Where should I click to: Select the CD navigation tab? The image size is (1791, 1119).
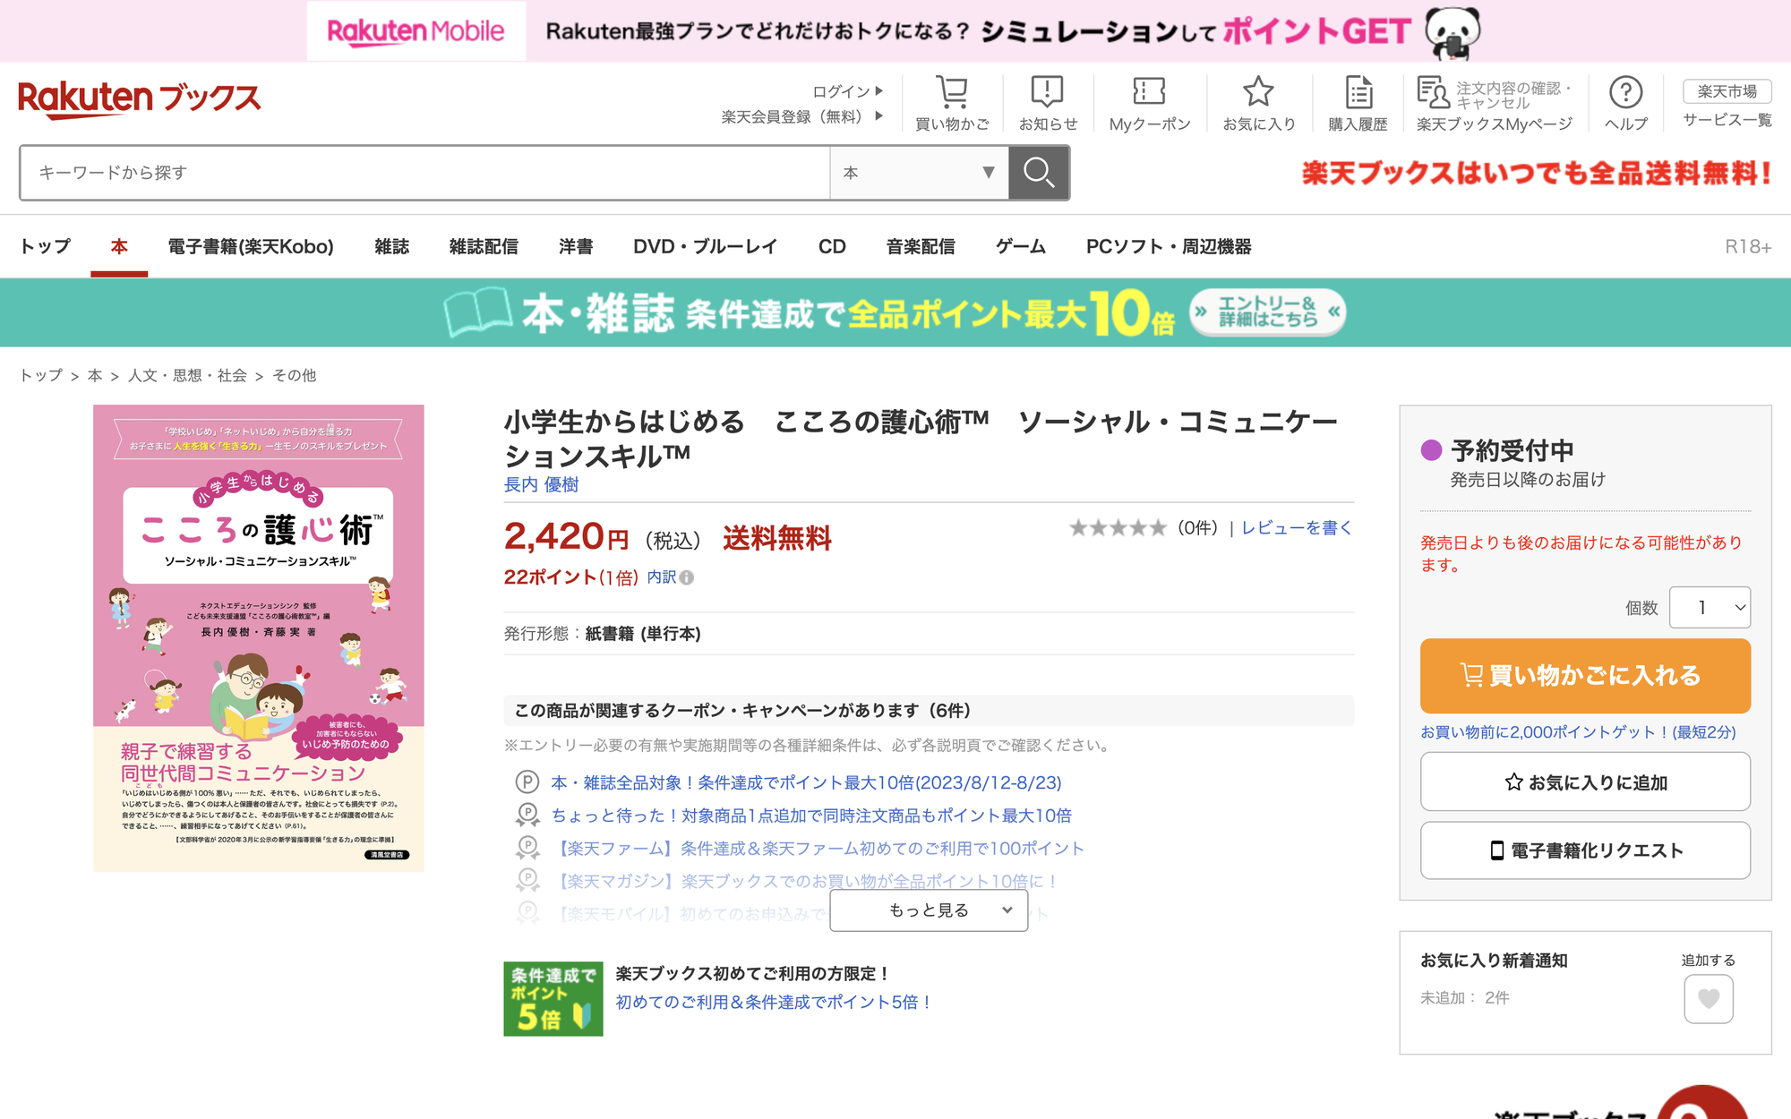(x=832, y=246)
